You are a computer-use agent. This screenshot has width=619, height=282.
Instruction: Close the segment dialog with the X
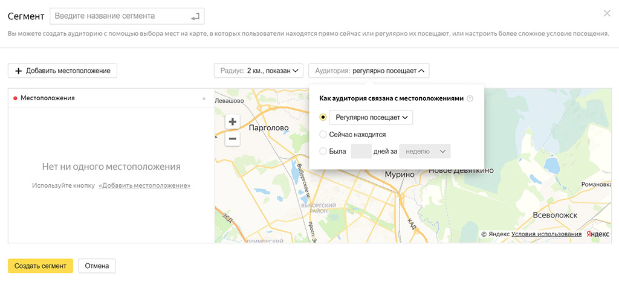coord(607,13)
